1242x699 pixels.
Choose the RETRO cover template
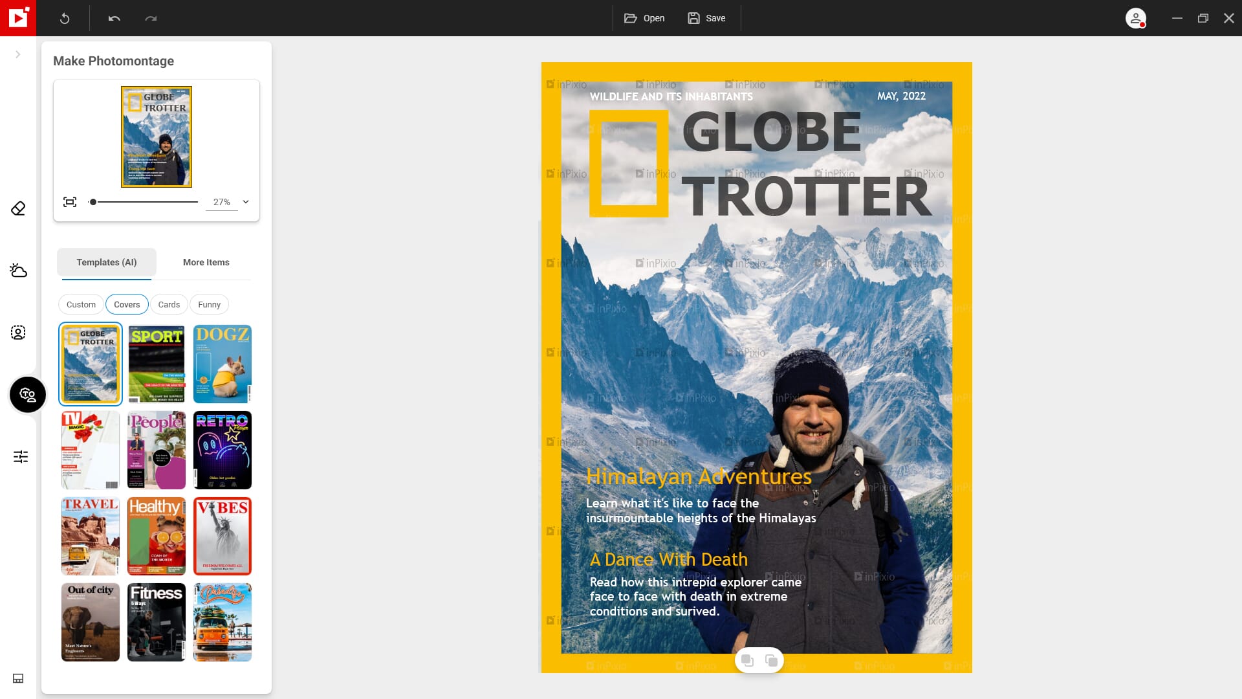[223, 450]
